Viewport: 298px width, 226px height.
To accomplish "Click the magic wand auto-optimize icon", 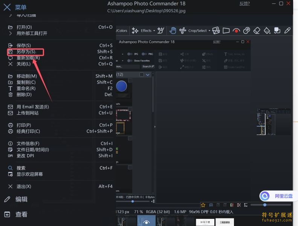I will (x=160, y=31).
